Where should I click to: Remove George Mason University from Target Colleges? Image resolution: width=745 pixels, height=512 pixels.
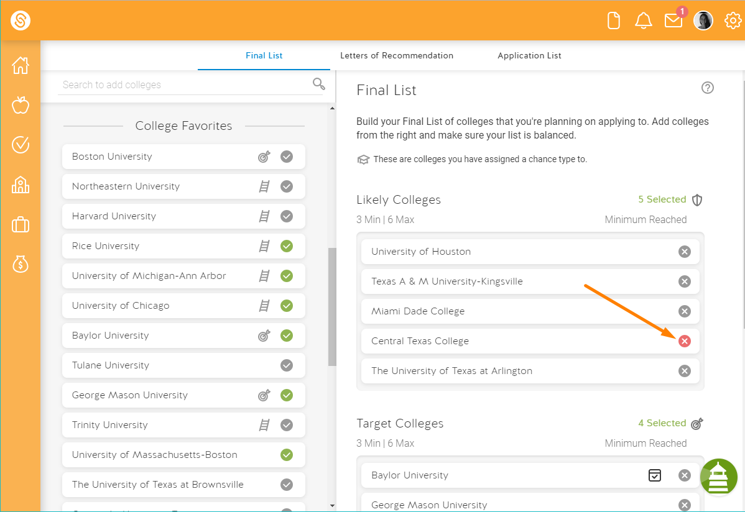click(x=684, y=505)
